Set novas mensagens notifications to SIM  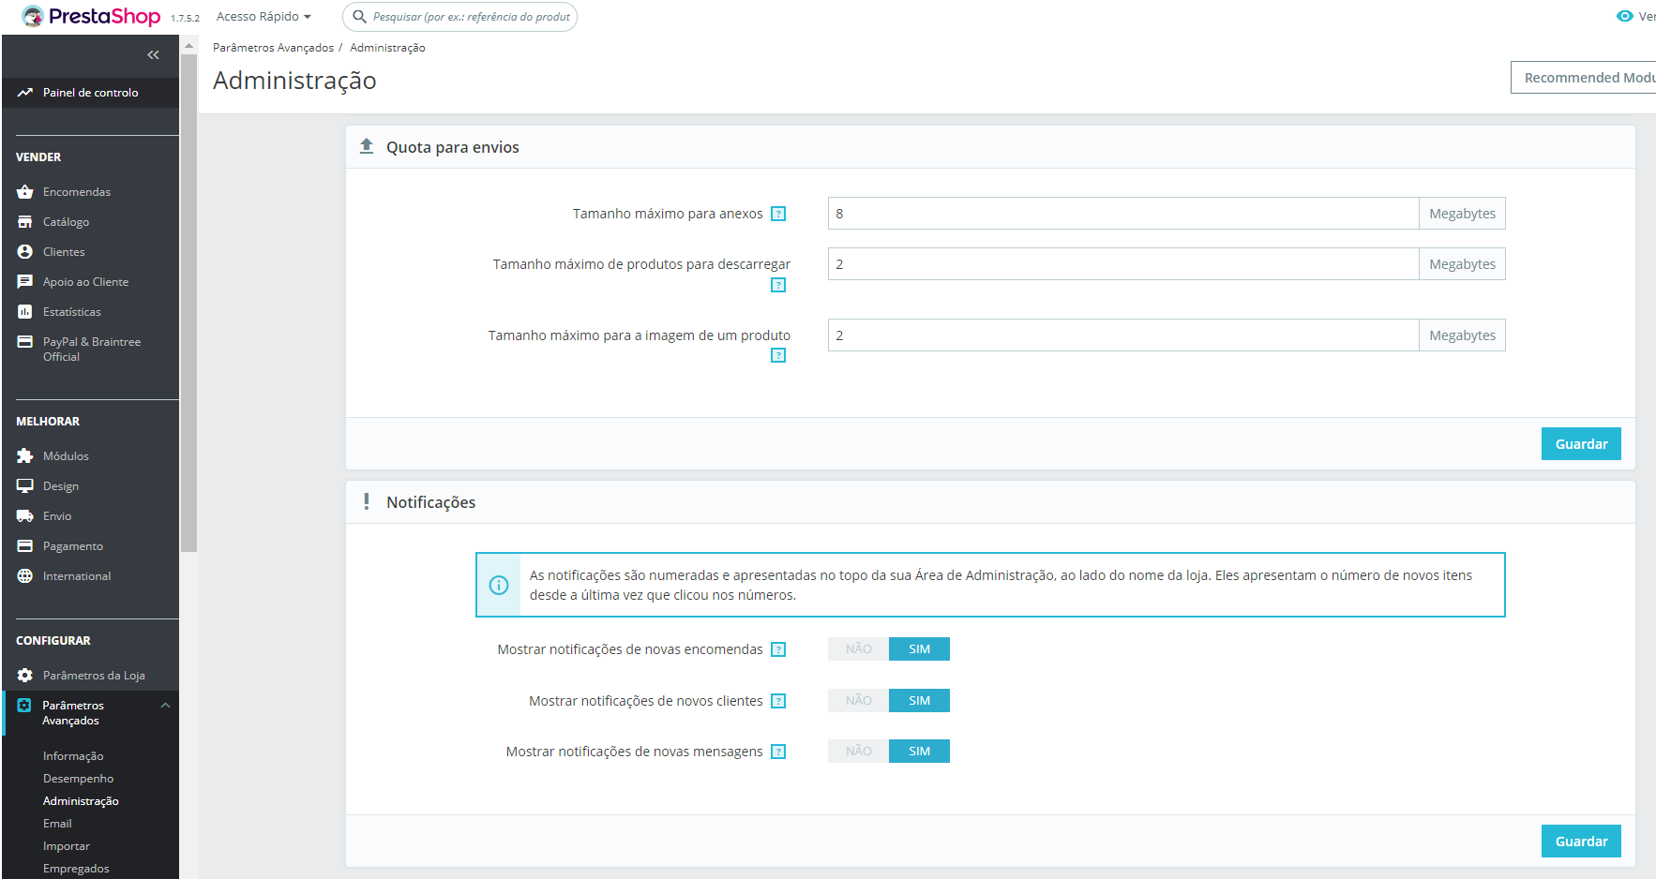pyautogui.click(x=919, y=752)
